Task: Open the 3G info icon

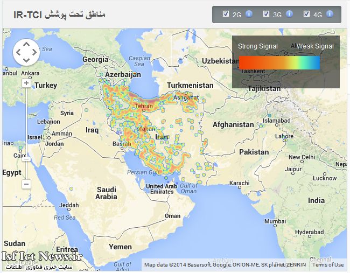Action: (289, 14)
